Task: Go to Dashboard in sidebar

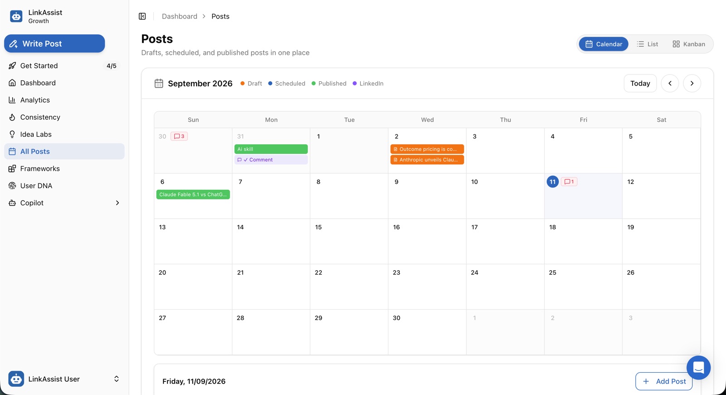Action: point(64,83)
